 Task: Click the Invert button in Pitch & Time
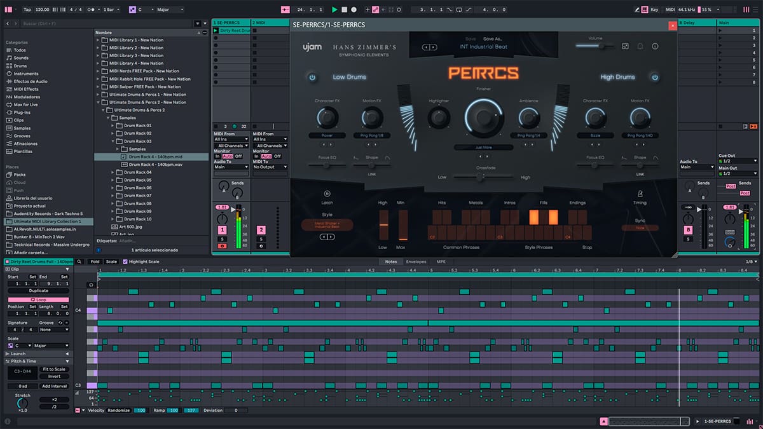pyautogui.click(x=54, y=376)
